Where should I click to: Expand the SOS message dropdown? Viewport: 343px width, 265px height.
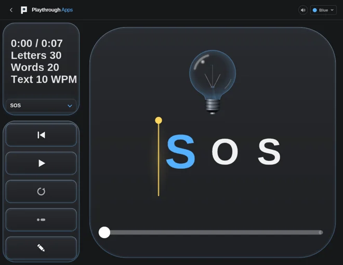41,105
